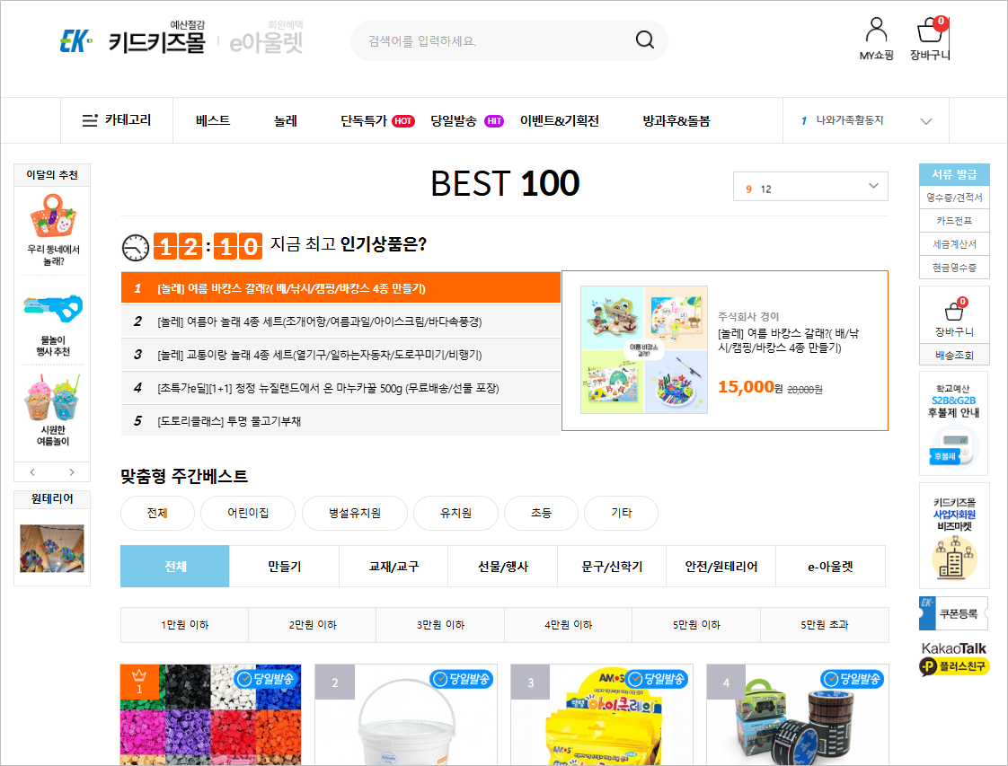The image size is (1008, 766).
Task: Open the 단독특가 HOT menu
Action: (376, 119)
